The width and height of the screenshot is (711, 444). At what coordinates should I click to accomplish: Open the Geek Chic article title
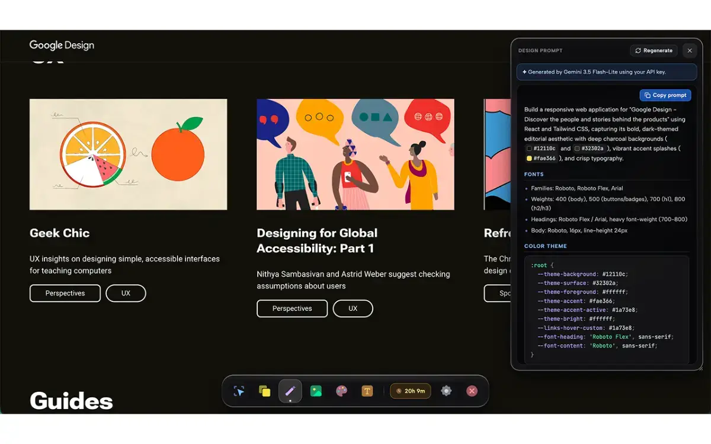click(x=60, y=233)
